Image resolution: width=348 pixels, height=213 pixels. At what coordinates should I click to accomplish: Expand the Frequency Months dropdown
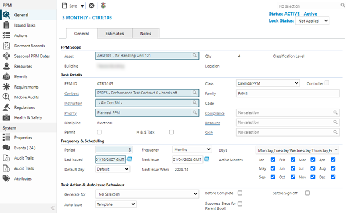tap(192, 150)
